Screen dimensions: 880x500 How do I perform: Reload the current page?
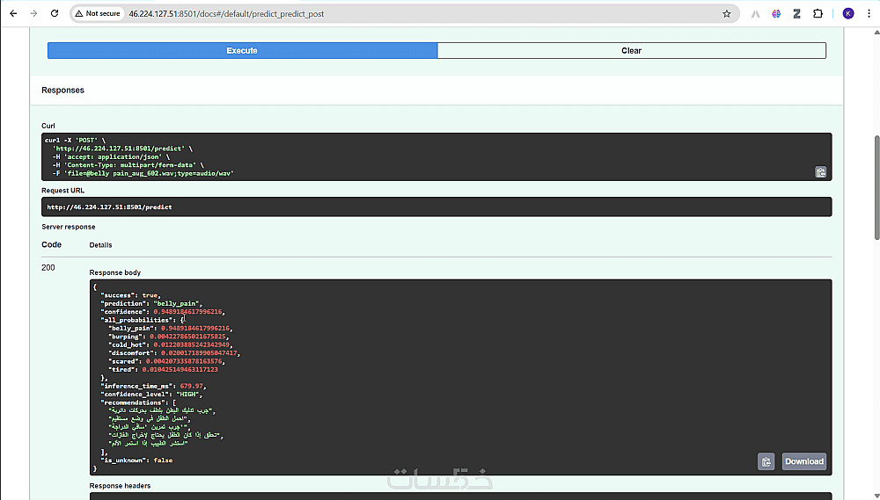pos(55,14)
